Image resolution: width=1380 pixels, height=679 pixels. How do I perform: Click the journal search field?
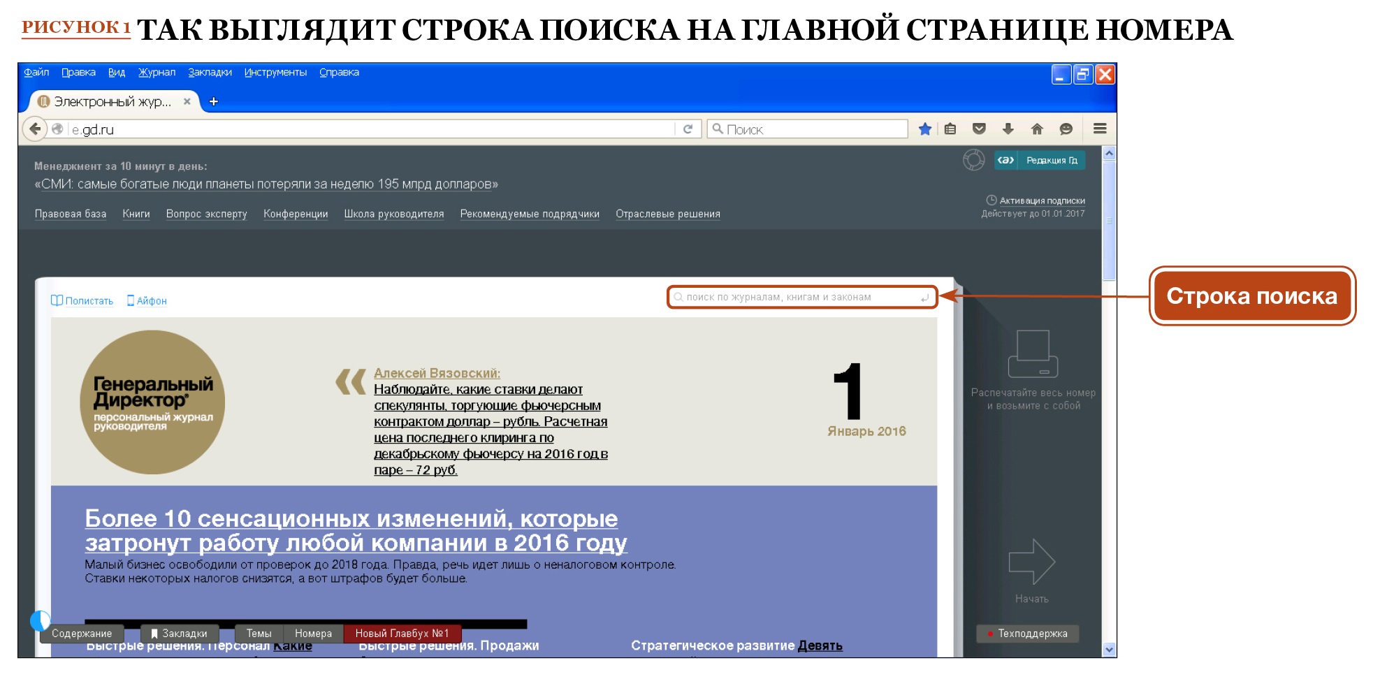coord(801,298)
